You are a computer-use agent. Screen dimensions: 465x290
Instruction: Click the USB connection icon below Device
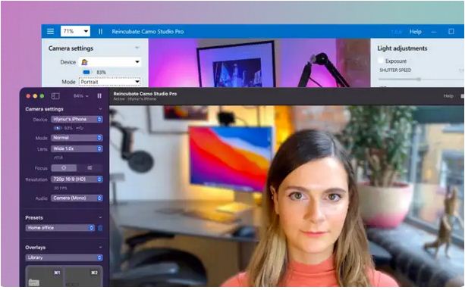pyautogui.click(x=80, y=128)
